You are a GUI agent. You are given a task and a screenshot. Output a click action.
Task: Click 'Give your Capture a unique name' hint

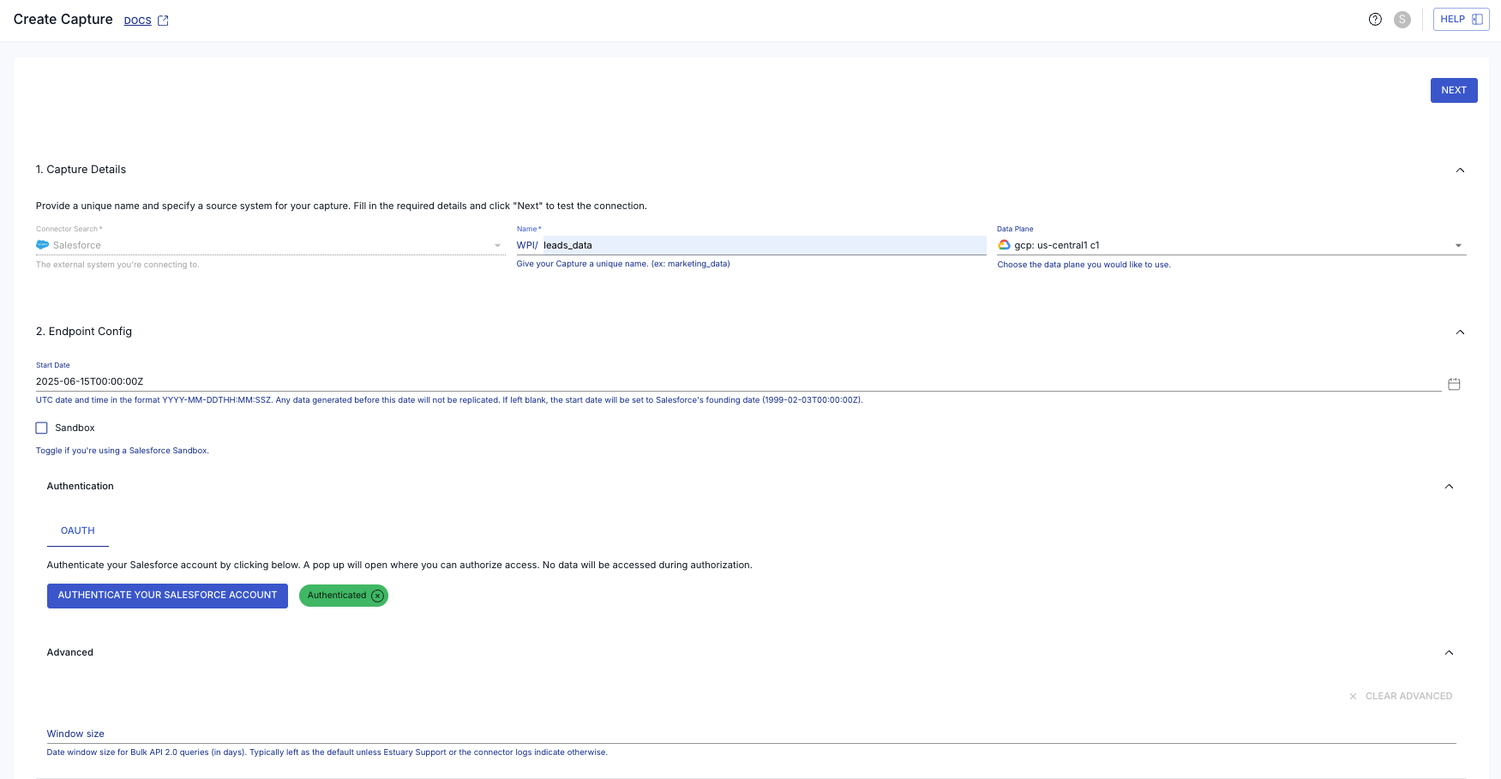[623, 264]
